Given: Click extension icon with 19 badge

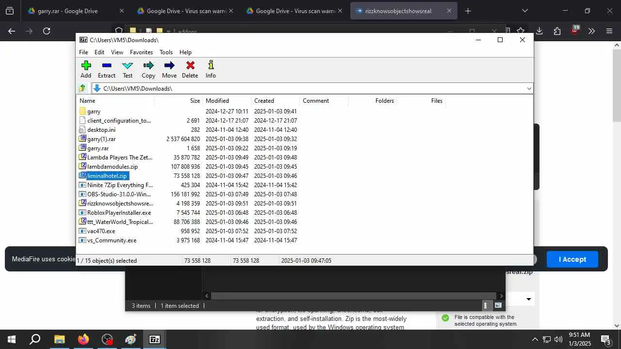Looking at the screenshot, I should 574,31.
